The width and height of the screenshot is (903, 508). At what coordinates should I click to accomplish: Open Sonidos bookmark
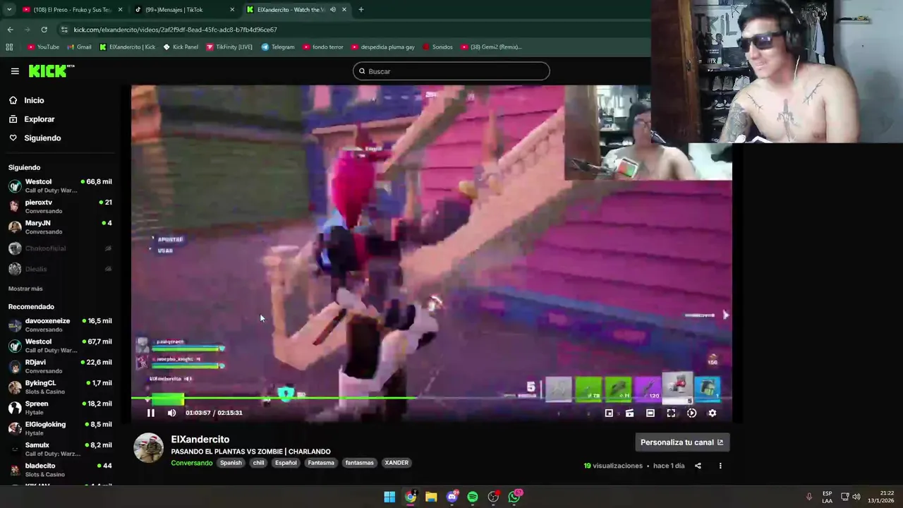[x=437, y=47]
